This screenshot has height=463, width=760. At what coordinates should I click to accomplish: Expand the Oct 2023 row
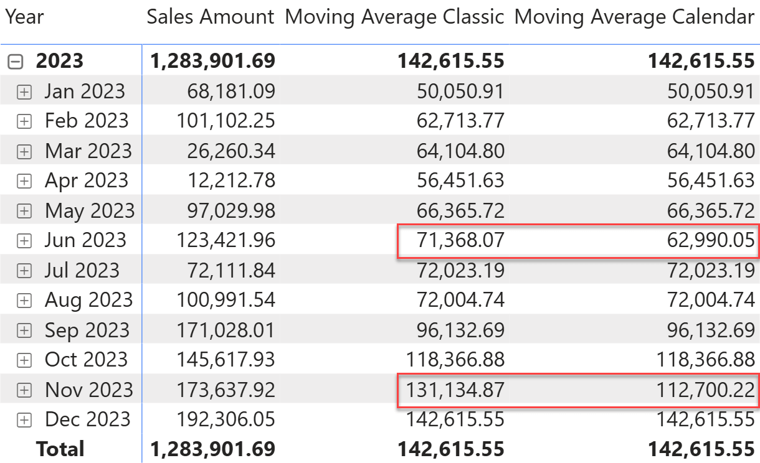click(x=24, y=360)
